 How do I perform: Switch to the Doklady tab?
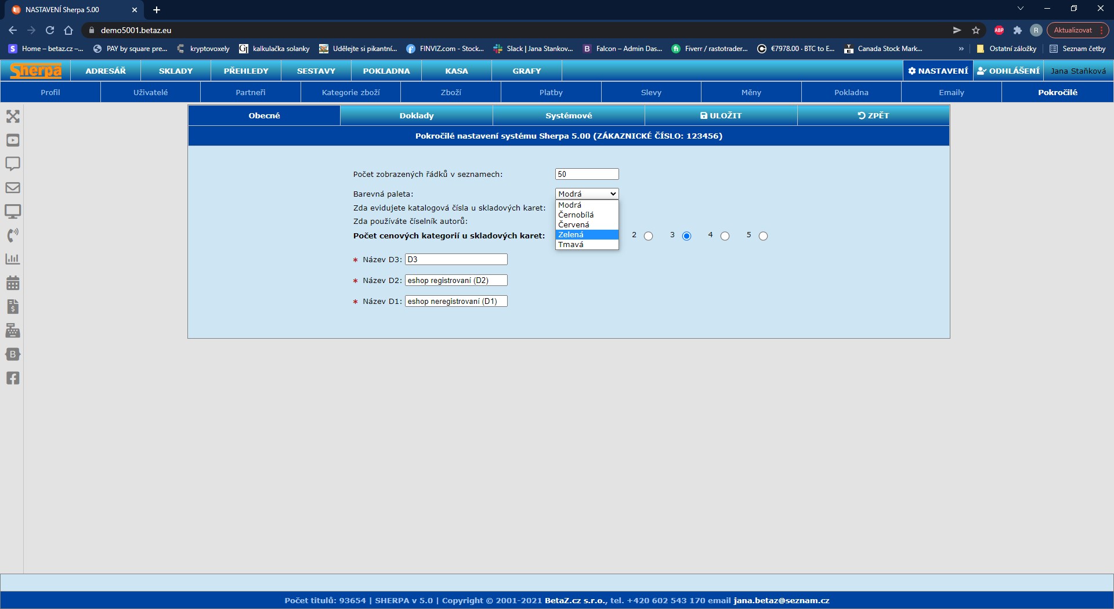point(416,116)
